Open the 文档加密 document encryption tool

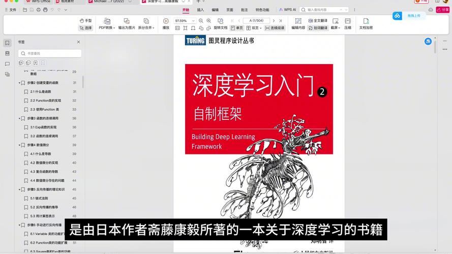click(366, 23)
